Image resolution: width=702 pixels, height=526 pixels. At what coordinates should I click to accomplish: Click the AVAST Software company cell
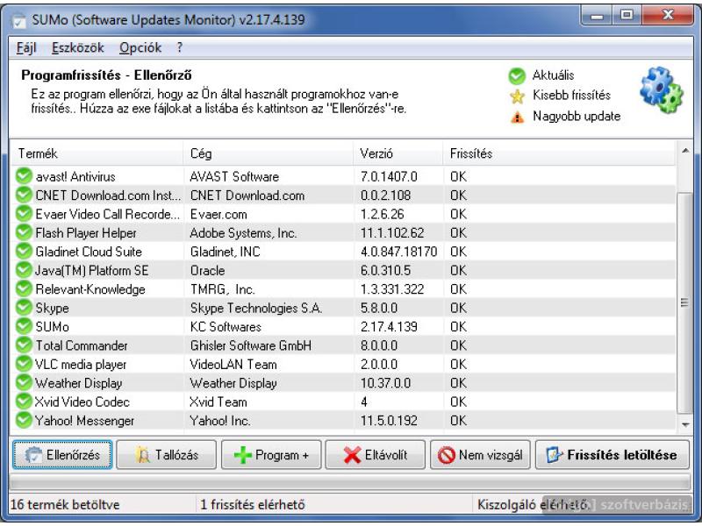[234, 177]
